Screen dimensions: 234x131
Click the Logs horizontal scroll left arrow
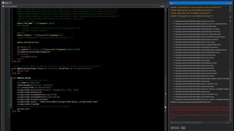point(171,123)
